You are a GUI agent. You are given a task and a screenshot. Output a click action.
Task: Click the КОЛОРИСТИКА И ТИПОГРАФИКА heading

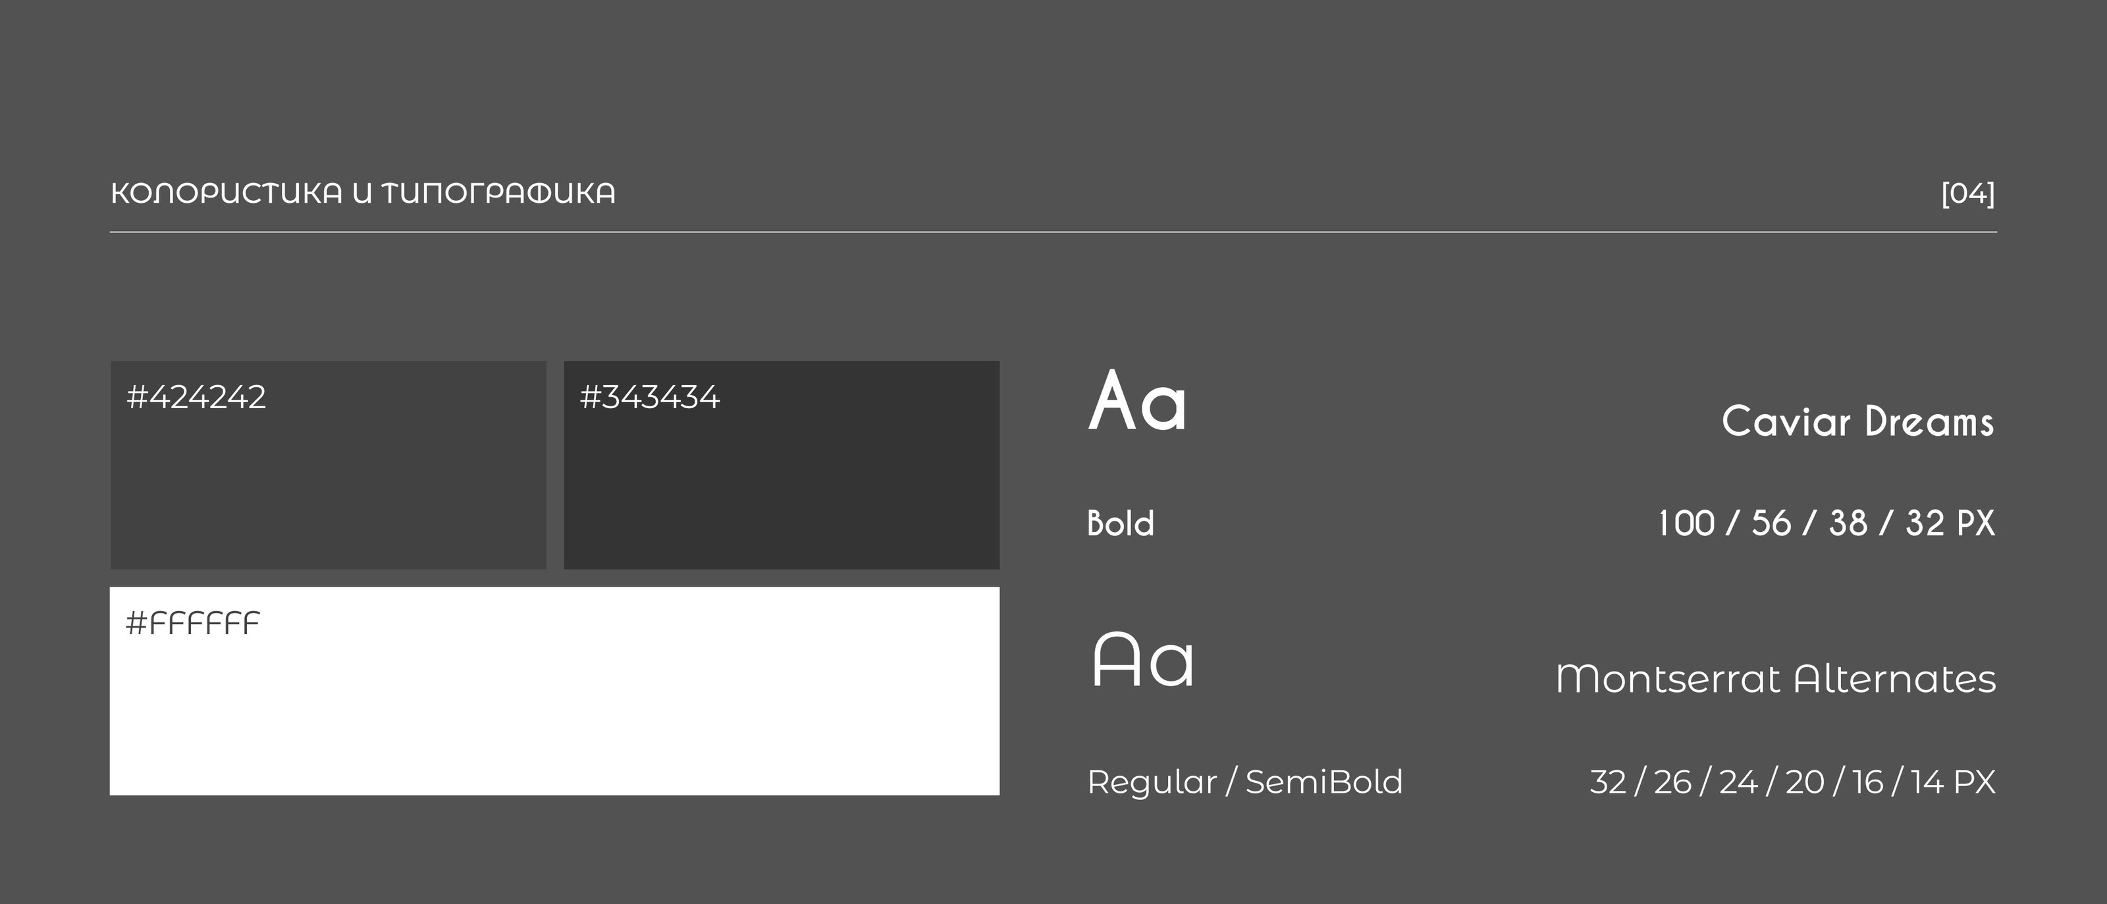click(363, 194)
